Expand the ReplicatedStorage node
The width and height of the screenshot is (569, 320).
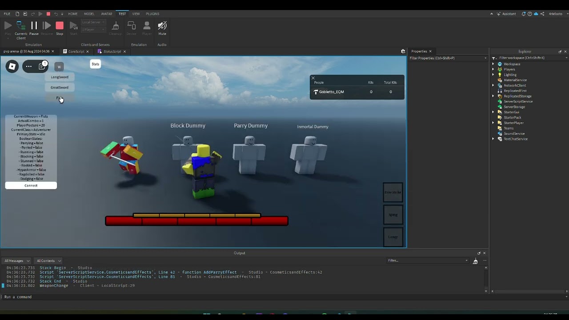coord(493,96)
